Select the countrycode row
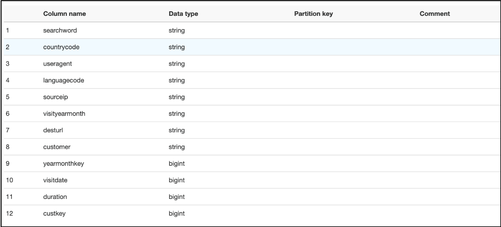Image resolution: width=501 pixels, height=227 pixels. [61, 47]
